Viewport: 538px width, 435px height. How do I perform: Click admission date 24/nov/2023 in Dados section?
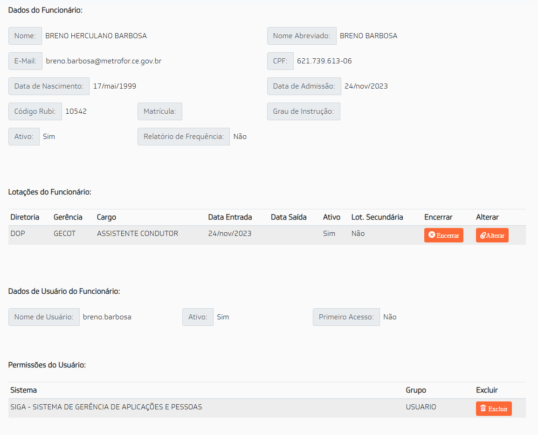tap(366, 86)
